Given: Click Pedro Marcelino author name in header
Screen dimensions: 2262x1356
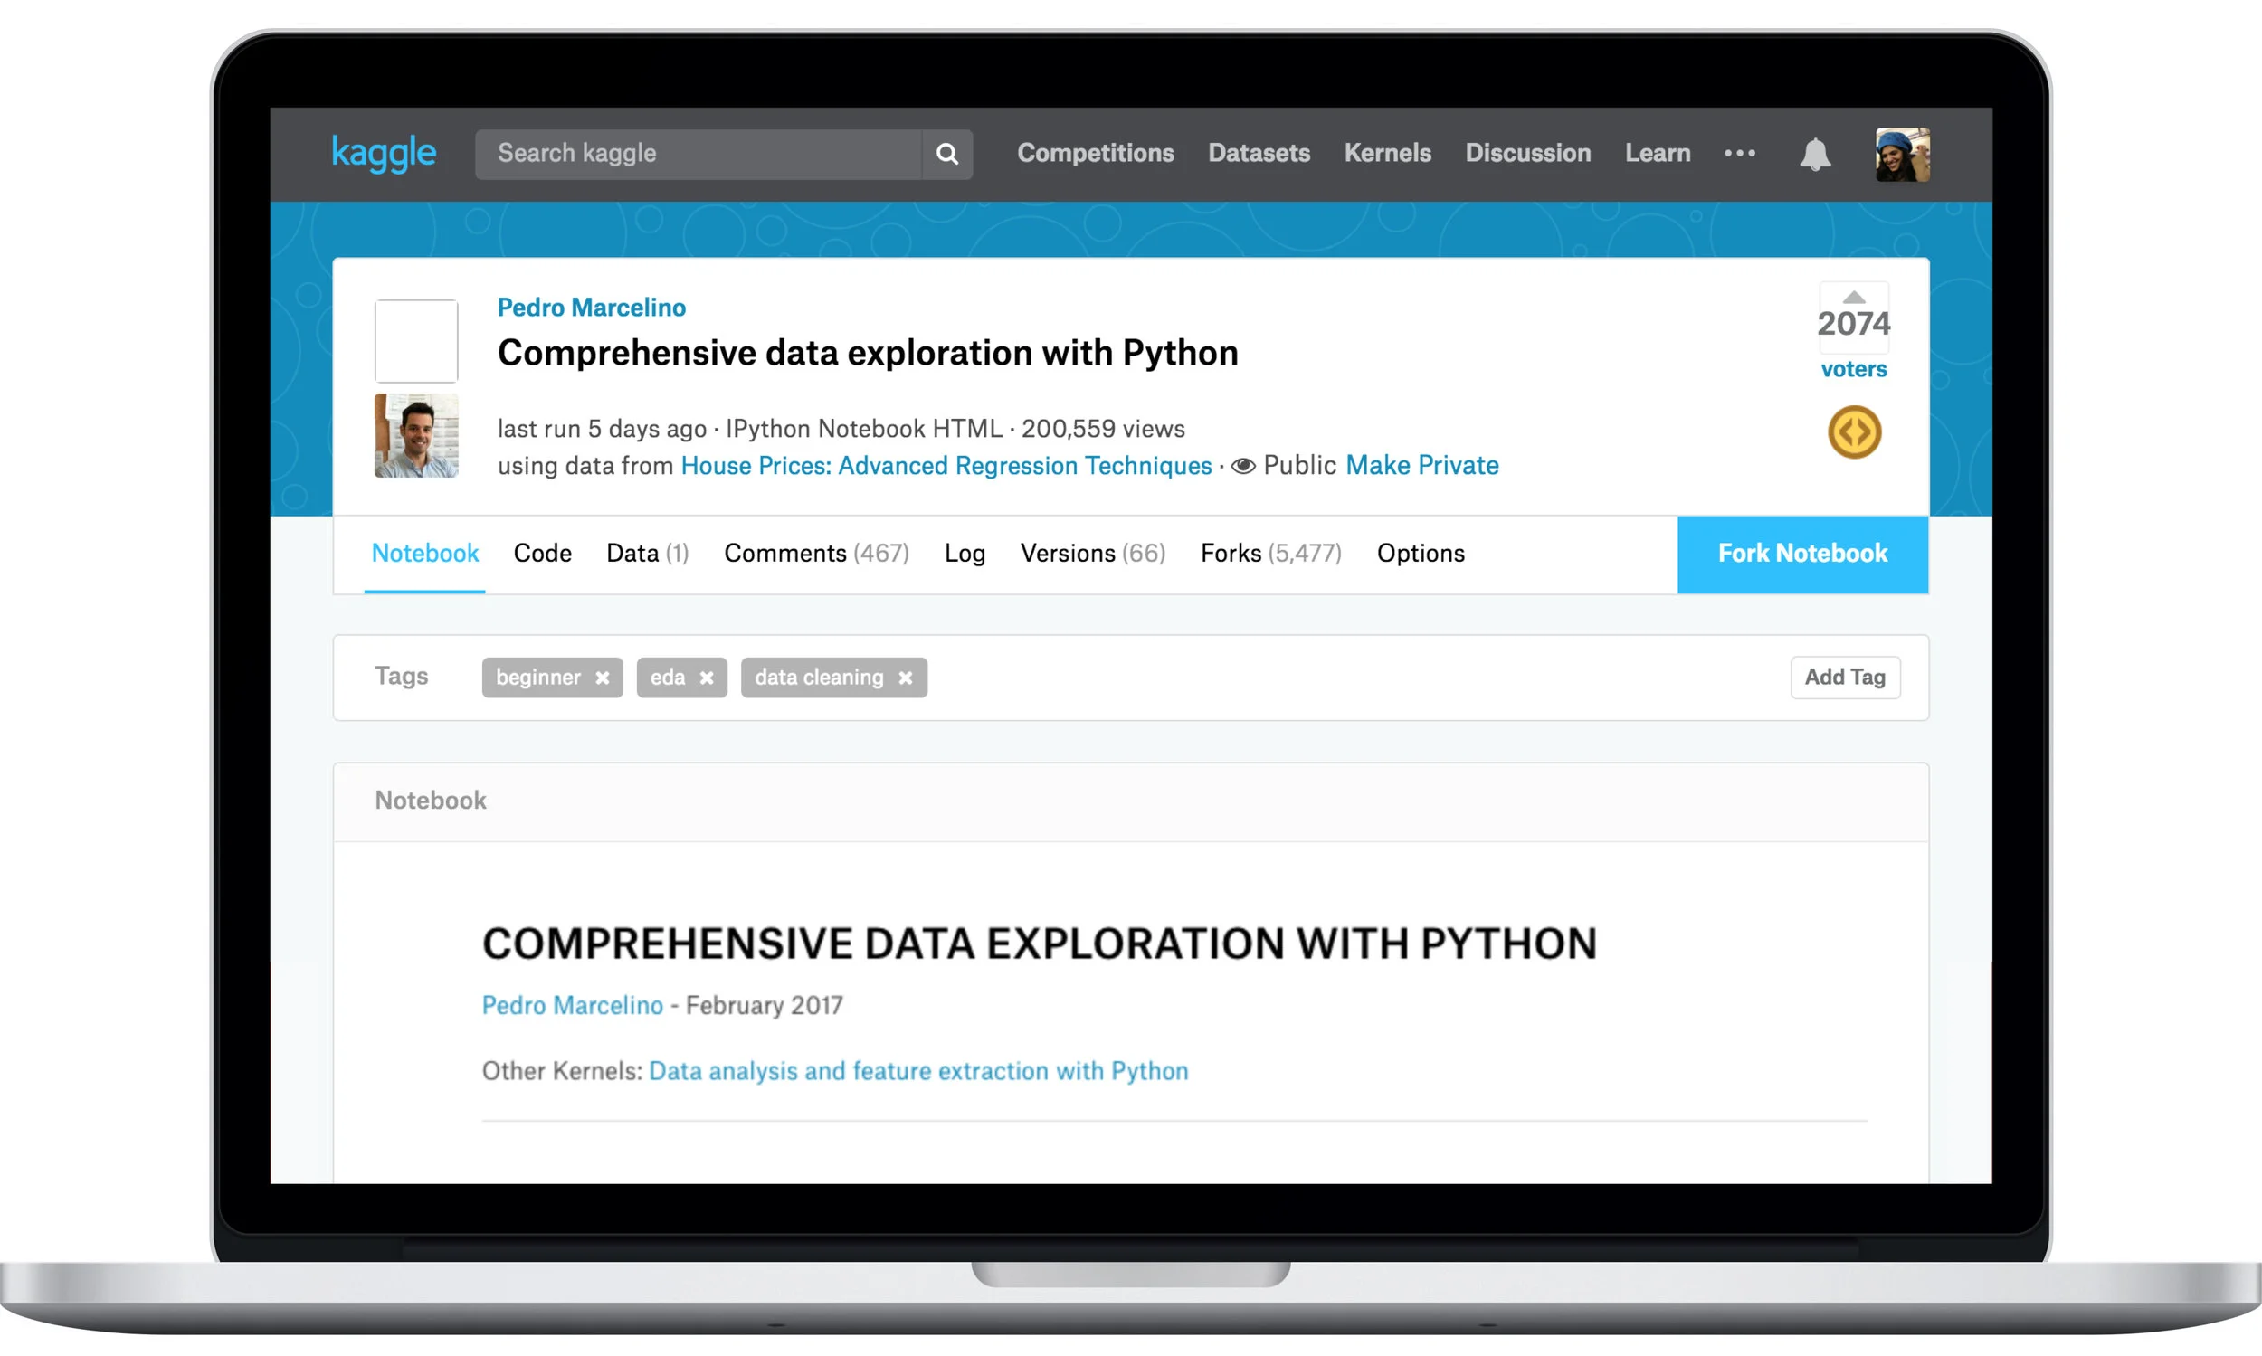Looking at the screenshot, I should [x=592, y=308].
